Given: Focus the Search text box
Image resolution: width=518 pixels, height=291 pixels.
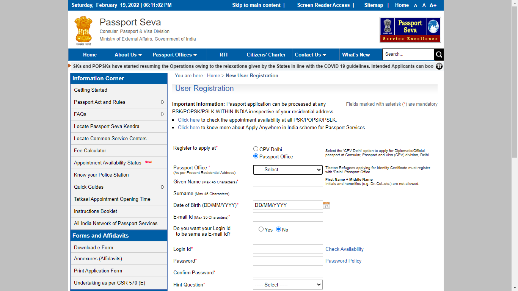Looking at the screenshot, I should (x=408, y=55).
